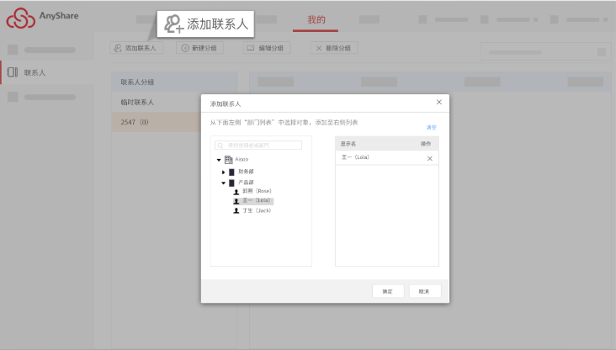Collapse the 产品部 department arrow
This screenshot has width=616, height=350.
coord(224,183)
